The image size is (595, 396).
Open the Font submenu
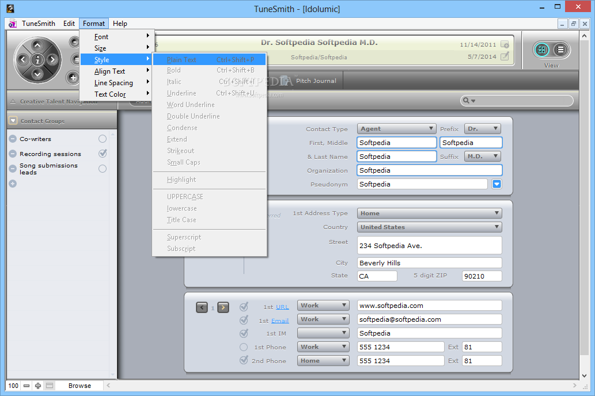[118, 37]
